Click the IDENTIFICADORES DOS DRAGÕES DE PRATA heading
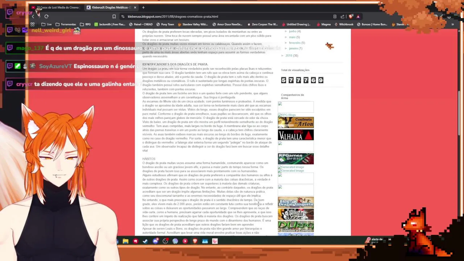 point(175,65)
